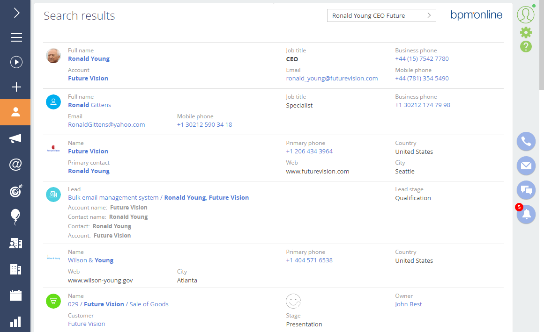Open the chat feed panel button
The image size is (544, 332).
coord(526,190)
